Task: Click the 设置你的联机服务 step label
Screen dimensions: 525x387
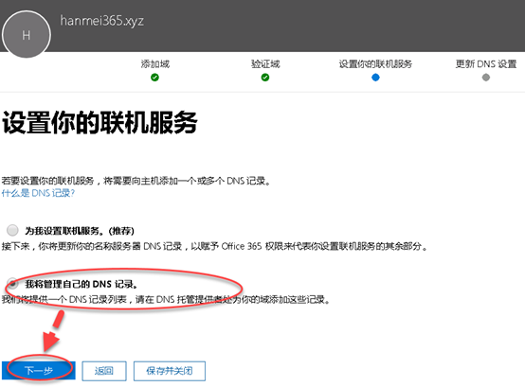Action: coord(375,63)
